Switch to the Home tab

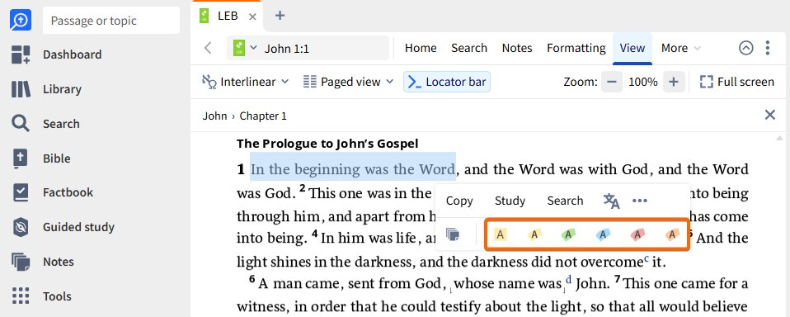coord(421,48)
